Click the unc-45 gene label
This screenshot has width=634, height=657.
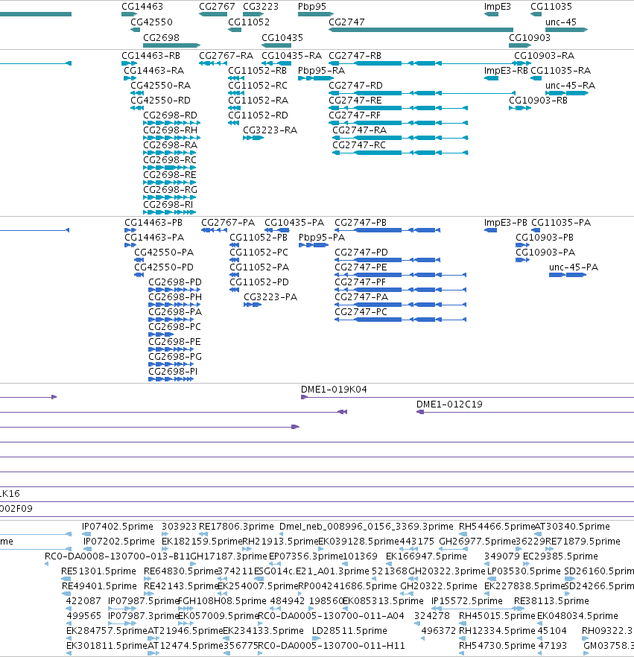pyautogui.click(x=561, y=22)
